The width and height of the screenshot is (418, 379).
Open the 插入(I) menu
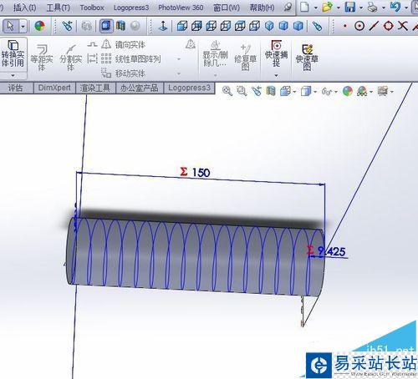[25, 8]
